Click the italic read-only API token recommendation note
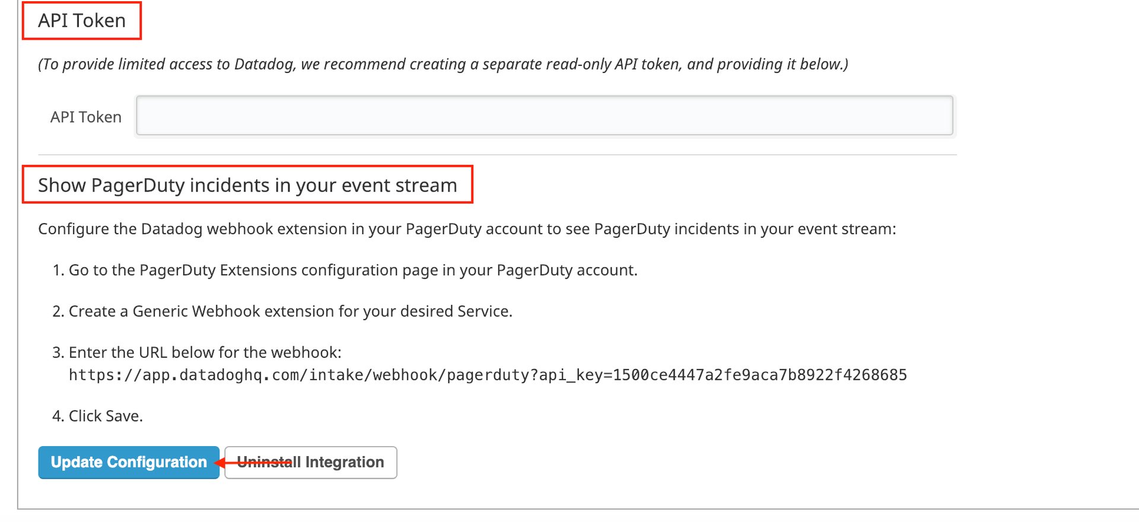This screenshot has height=522, width=1139. [443, 64]
